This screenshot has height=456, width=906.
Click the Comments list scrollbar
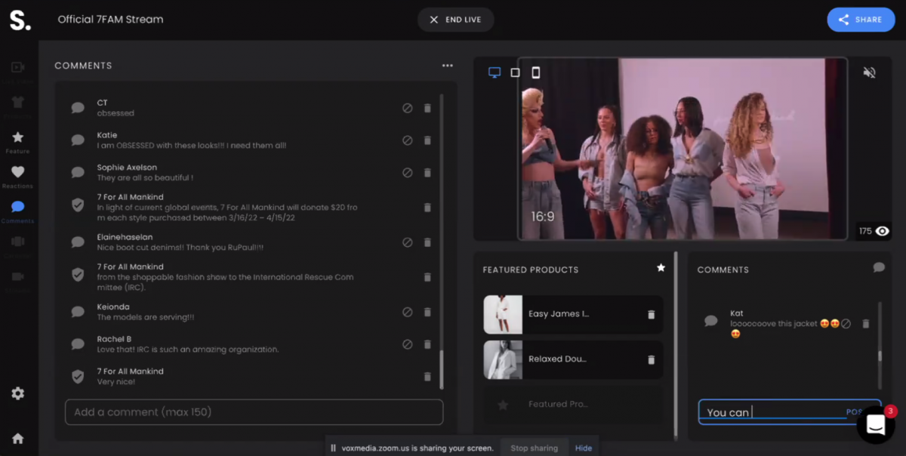point(442,370)
